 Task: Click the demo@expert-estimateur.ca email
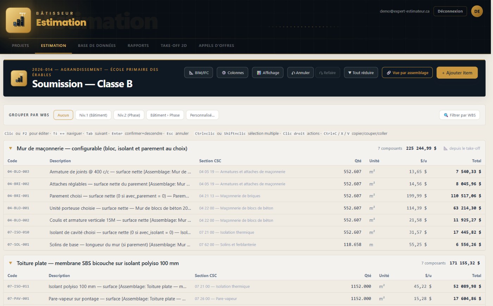click(x=405, y=11)
